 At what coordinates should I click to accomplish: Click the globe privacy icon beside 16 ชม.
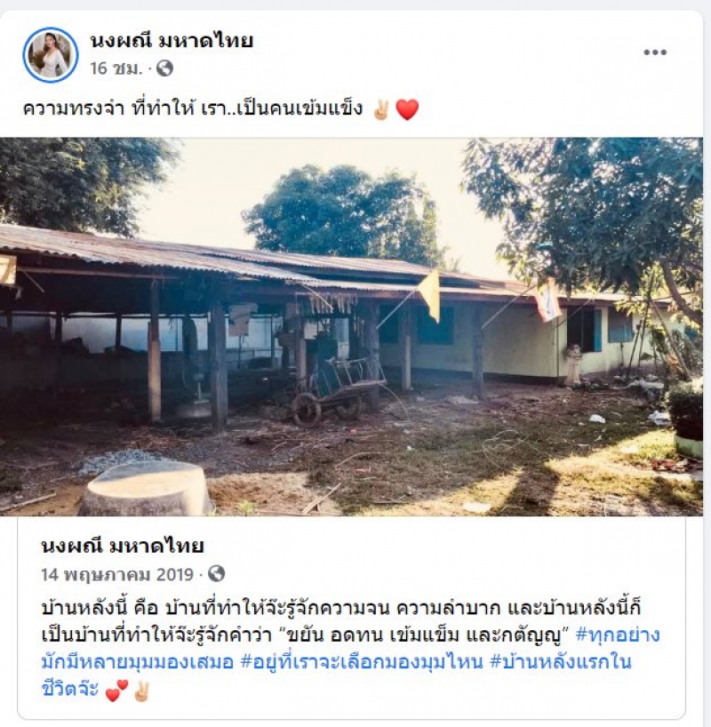click(164, 68)
